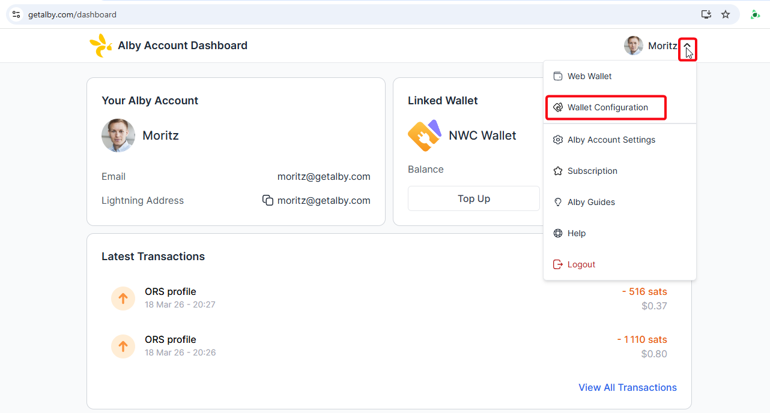Click the Alby bee logo
Screen dimensions: 770x413
[x=100, y=46]
